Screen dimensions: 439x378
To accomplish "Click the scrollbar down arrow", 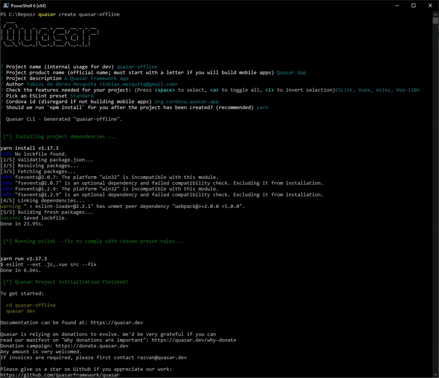I will [x=435, y=374].
